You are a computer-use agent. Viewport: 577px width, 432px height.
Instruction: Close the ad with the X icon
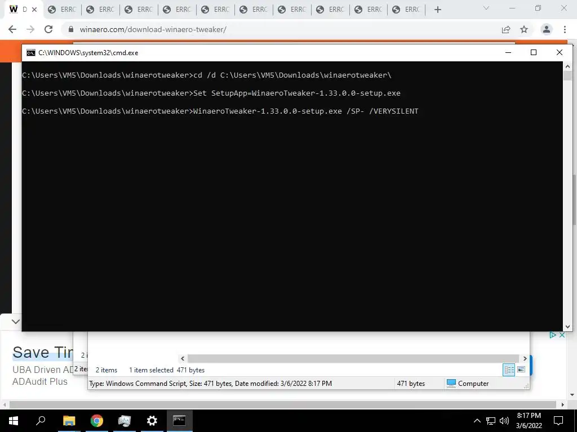(562, 335)
